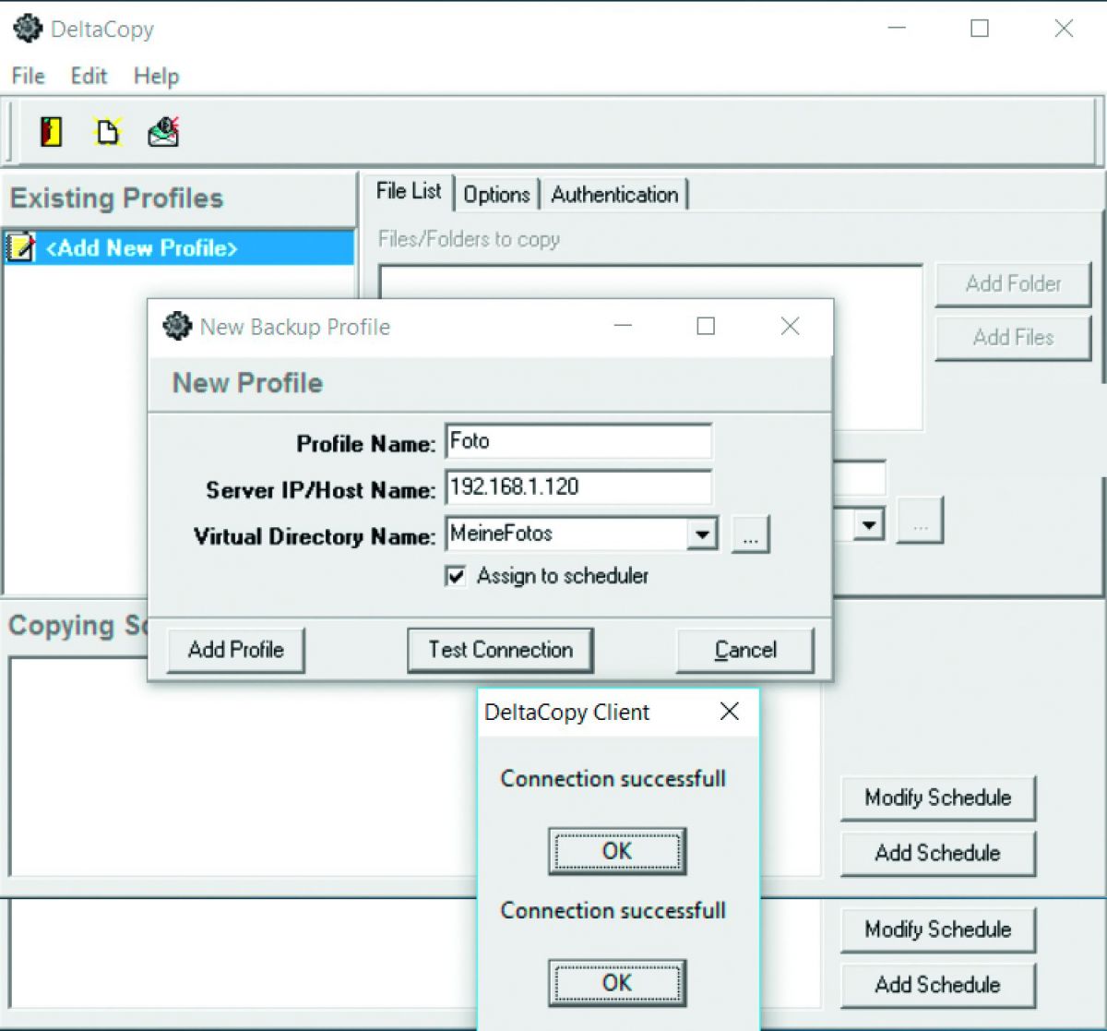
Task: Select the Add New Profile list entry
Action: 142,247
